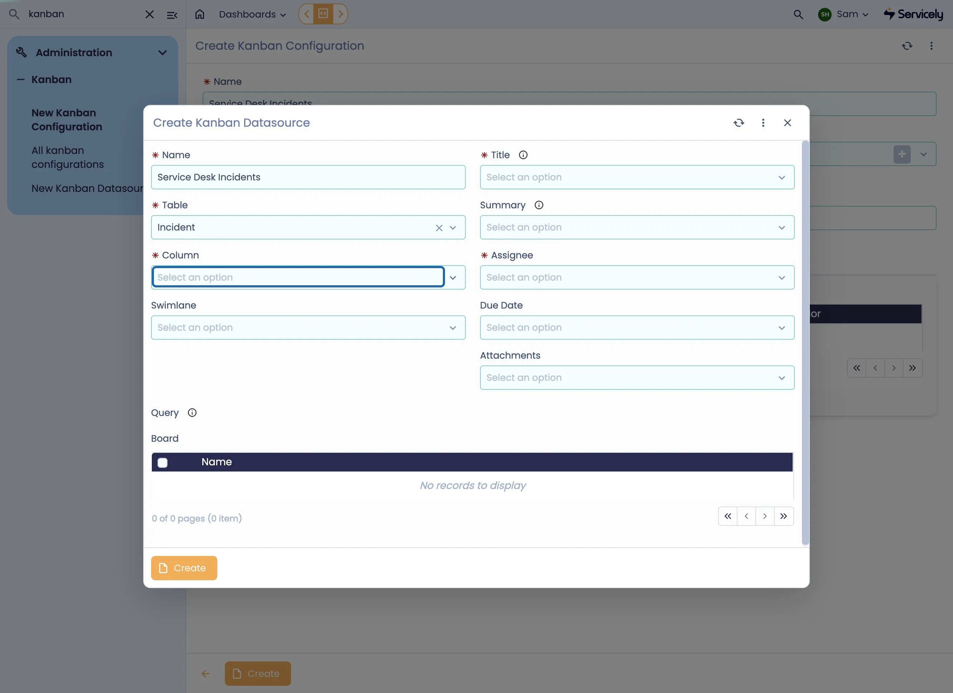Viewport: 953px width, 693px height.
Task: Collapse the sidebar navigation menu
Action: 172,15
